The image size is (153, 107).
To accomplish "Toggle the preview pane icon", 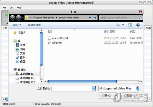I will point(130,25).
